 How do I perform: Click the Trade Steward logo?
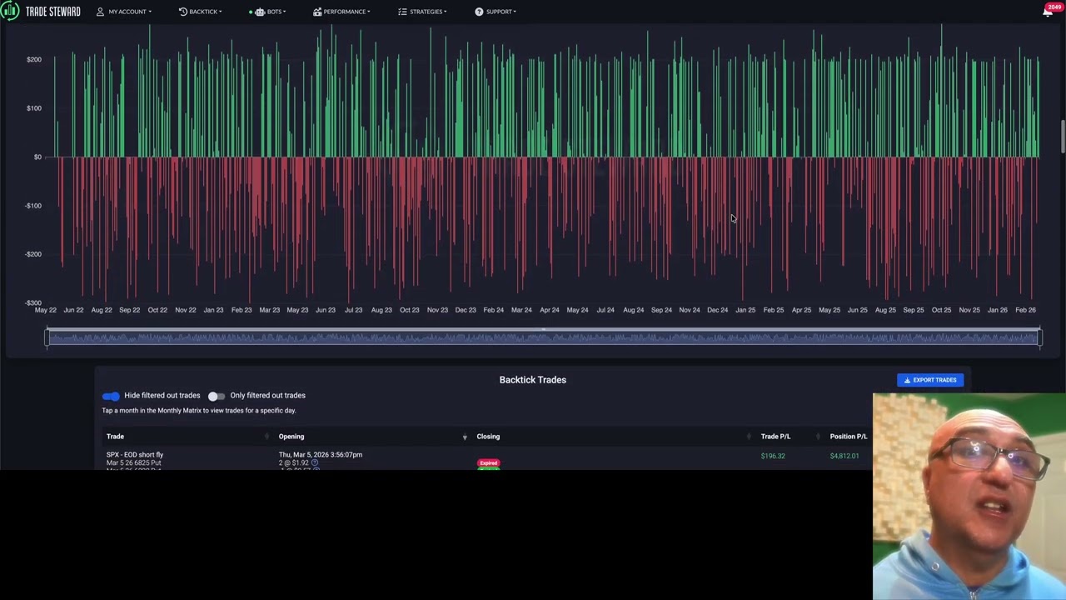(42, 12)
